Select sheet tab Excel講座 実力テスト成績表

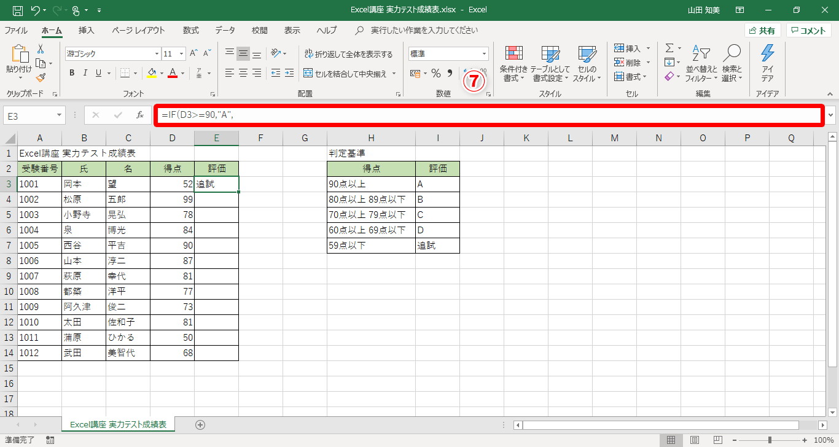[x=118, y=424]
